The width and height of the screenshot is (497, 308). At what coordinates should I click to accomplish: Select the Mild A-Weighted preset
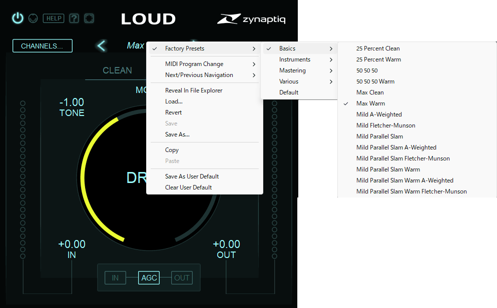tap(417, 114)
